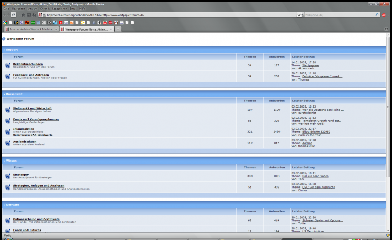This screenshot has width=392, height=240.
Task: Close the Internet Archive Wayback Machine tab
Action: 56,29
